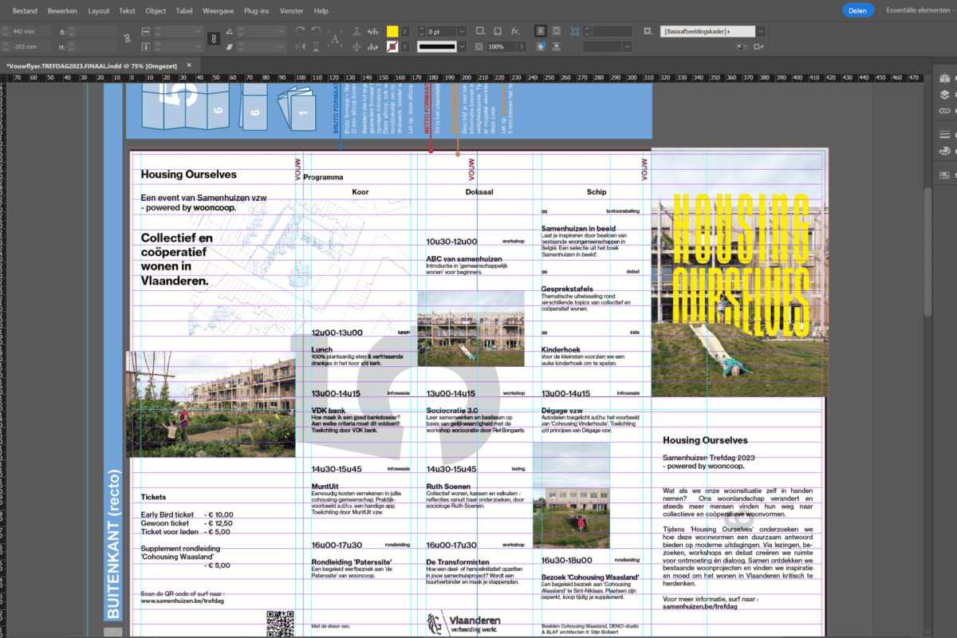Click the yellow fill color swatch
Image resolution: width=957 pixels, height=638 pixels.
(392, 31)
